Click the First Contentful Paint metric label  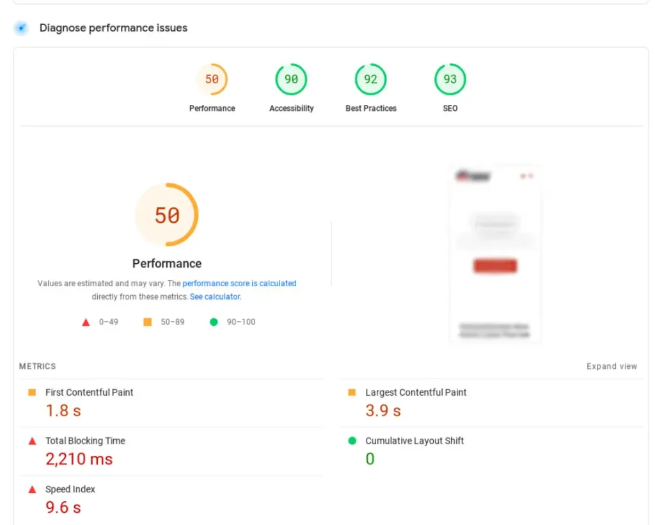tap(89, 392)
